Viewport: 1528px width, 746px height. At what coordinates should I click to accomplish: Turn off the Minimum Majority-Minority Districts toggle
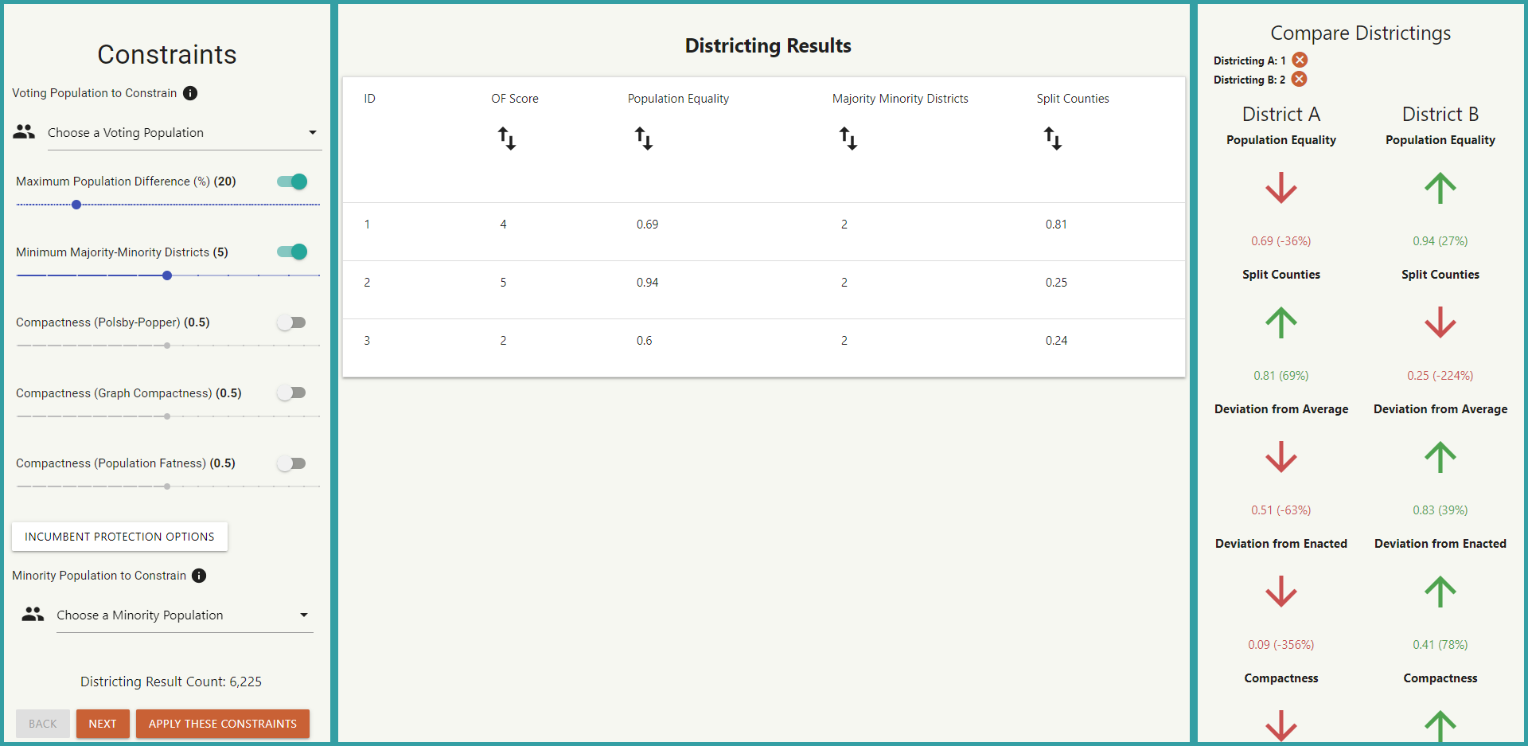[291, 252]
